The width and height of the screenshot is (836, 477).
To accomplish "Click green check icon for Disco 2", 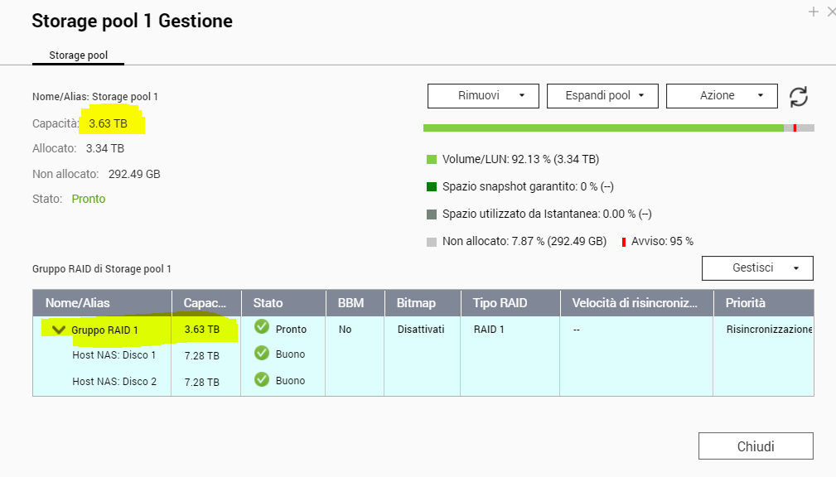I will point(262,379).
